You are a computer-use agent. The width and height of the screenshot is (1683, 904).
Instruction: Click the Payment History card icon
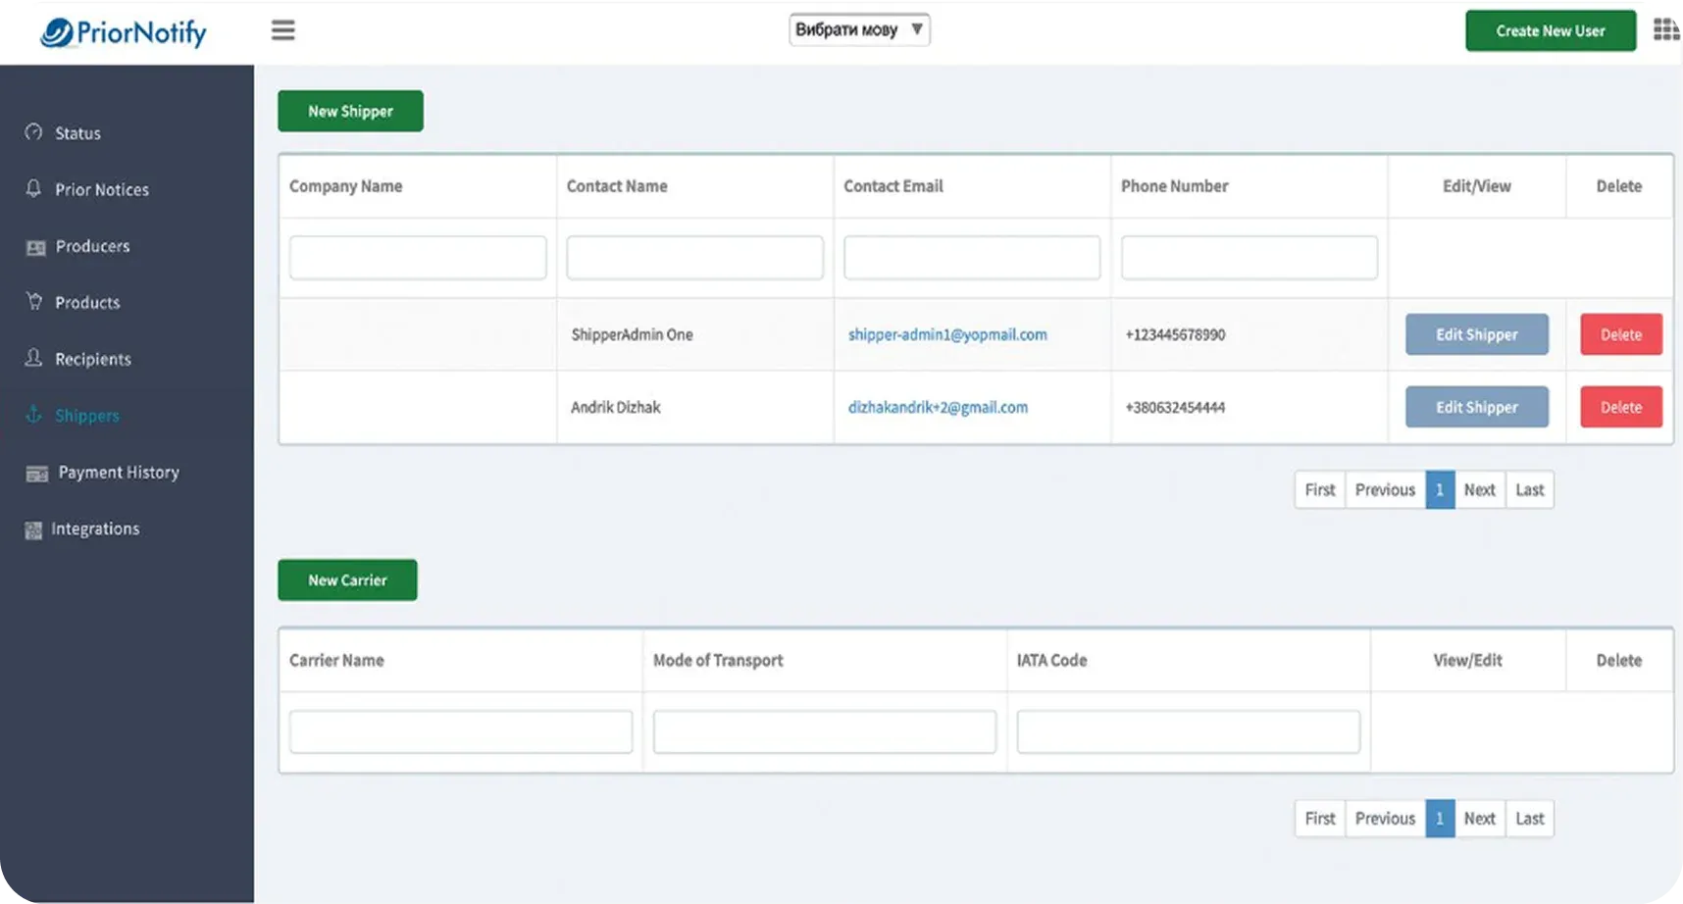[x=36, y=474]
